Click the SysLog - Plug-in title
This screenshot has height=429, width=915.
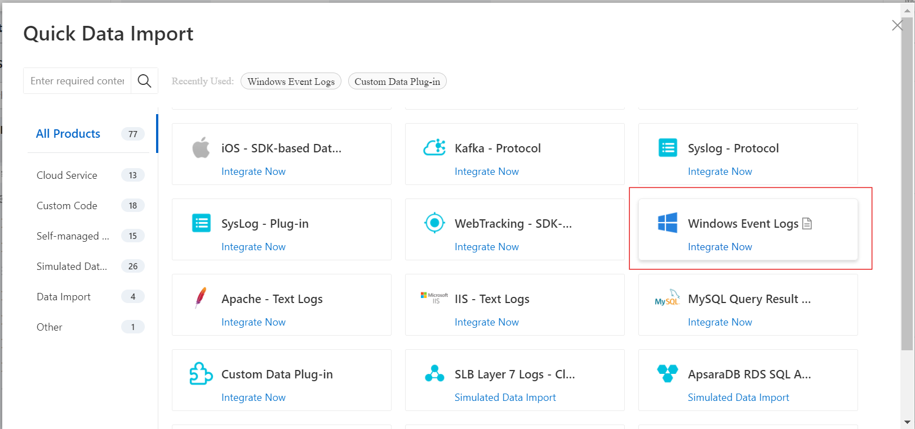265,224
